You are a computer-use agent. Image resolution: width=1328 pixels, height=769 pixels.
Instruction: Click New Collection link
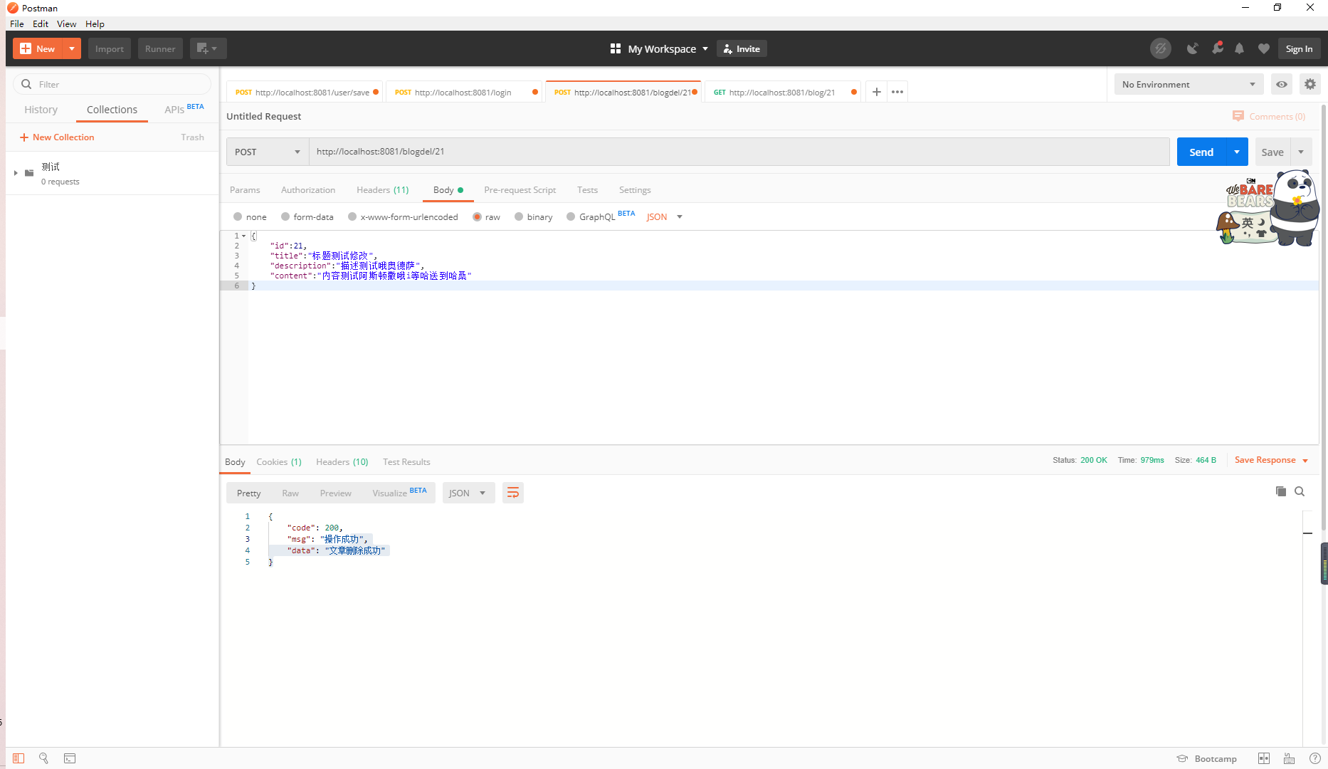point(57,137)
